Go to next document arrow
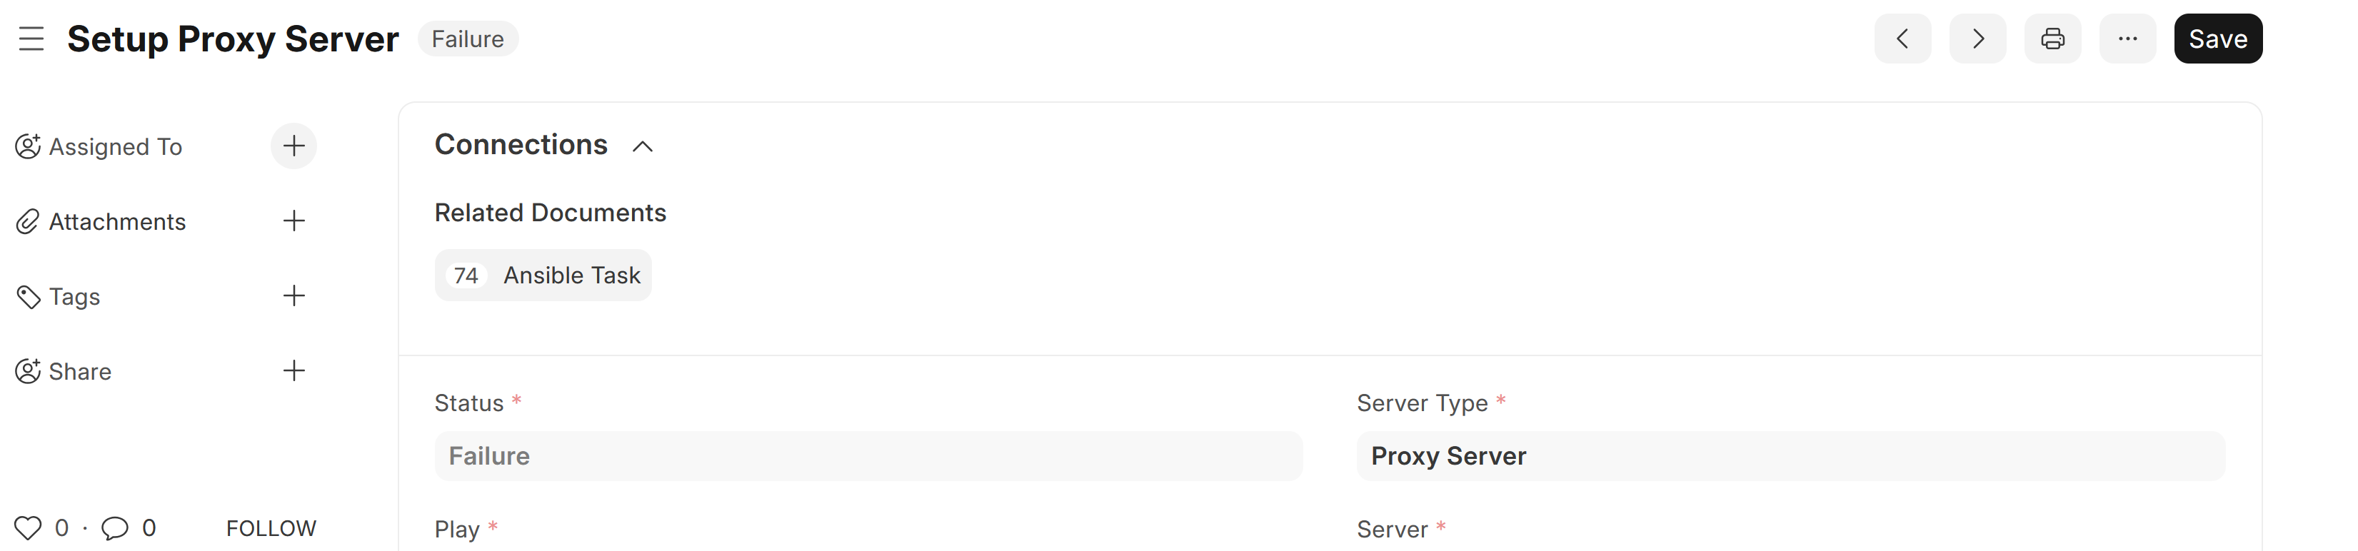The image size is (2358, 551). click(x=1977, y=39)
